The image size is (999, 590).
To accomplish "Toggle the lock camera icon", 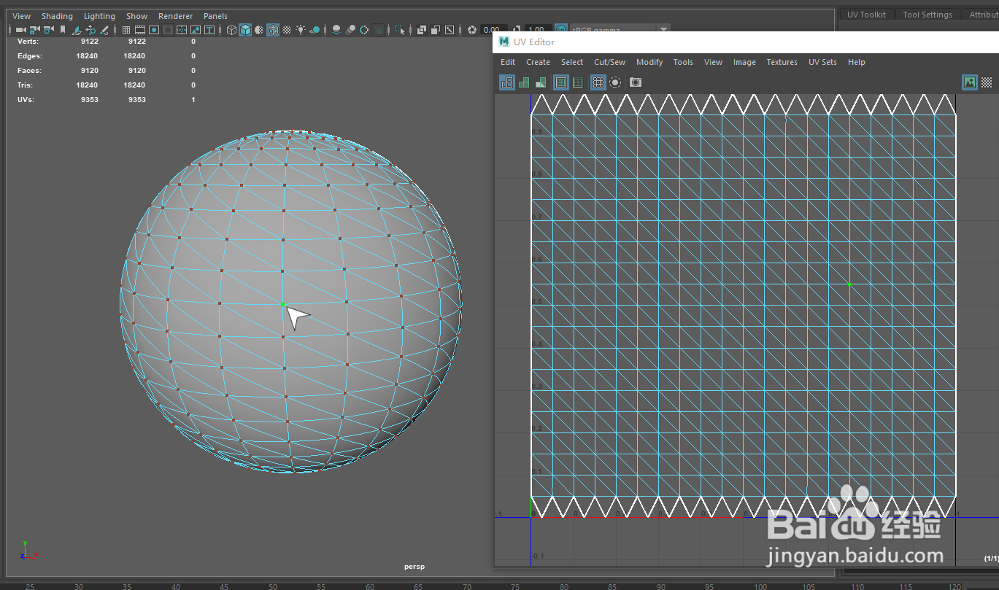I will 34,30.
